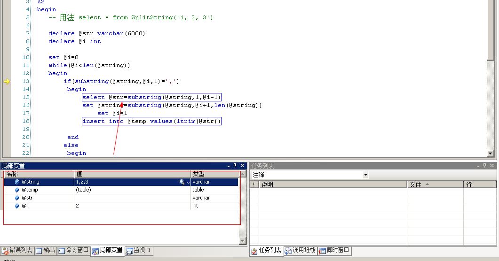Screen dimensions: 499x261
Task: Click the locals panel scroll down arrow
Action: 243,241
